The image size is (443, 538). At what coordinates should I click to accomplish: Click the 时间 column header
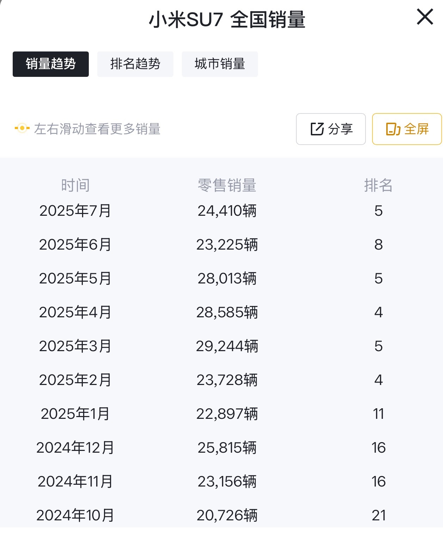pyautogui.click(x=75, y=185)
